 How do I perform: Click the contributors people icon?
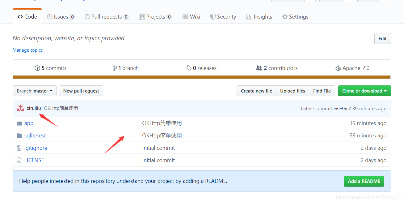pyautogui.click(x=259, y=68)
